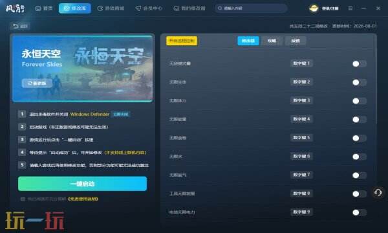Click the yellow remote control button
The width and height of the screenshot is (388, 233).
tap(182, 41)
